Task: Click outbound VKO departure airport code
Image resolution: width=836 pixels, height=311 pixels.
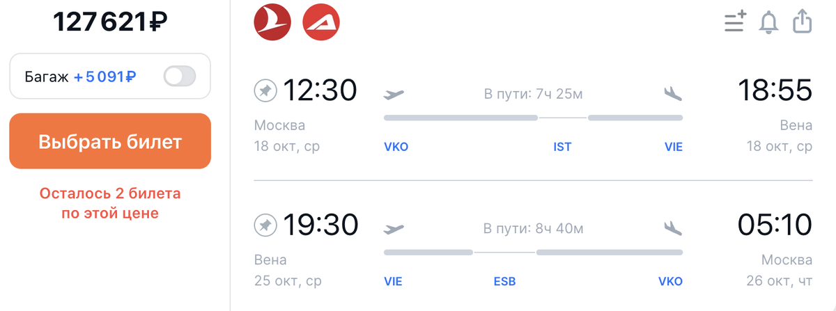Action: [396, 147]
